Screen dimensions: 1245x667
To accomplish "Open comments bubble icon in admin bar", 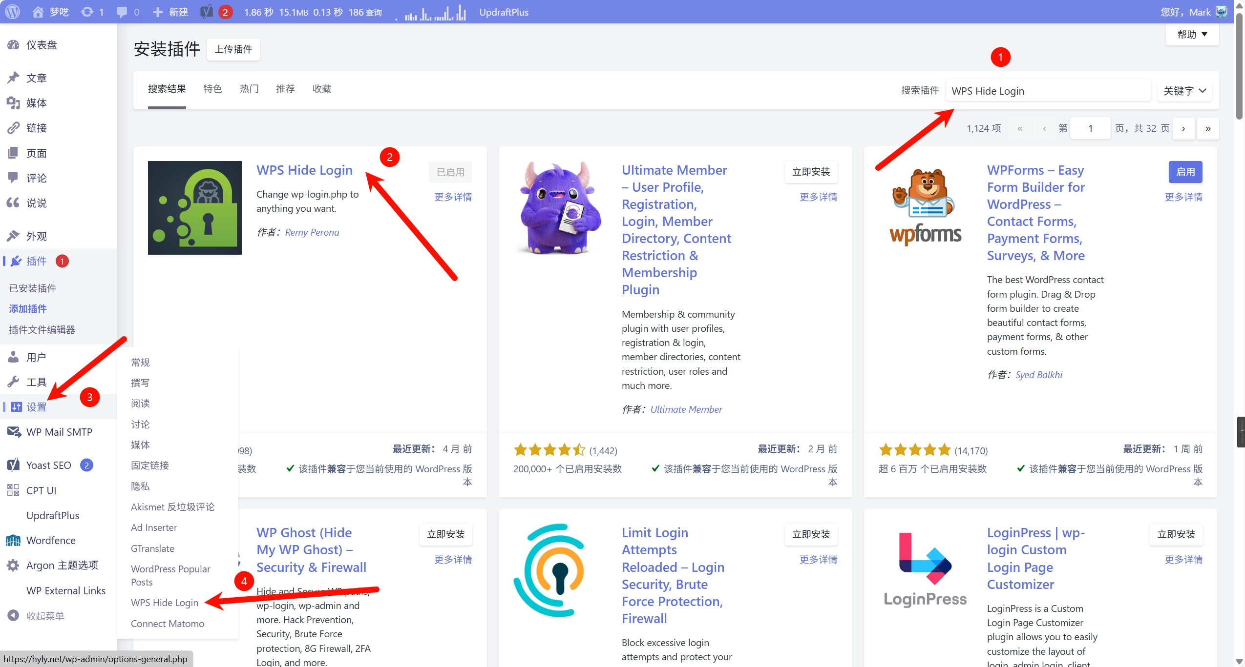I will (x=122, y=12).
